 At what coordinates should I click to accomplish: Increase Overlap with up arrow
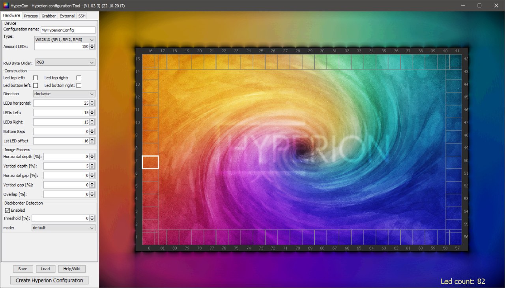point(92,193)
